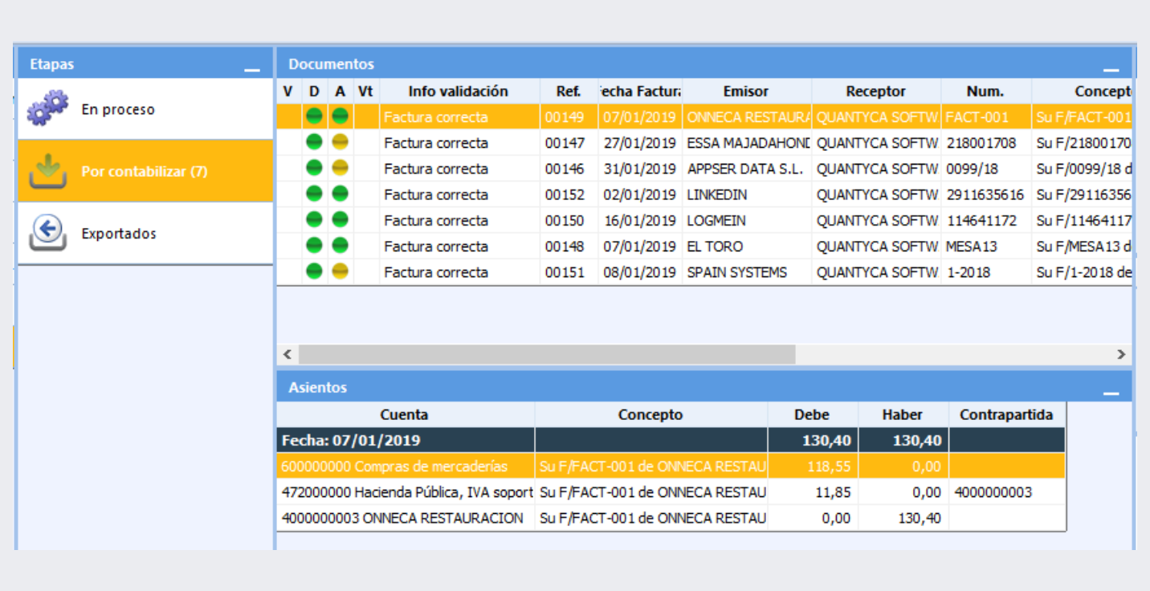Click yellow A status dot for SPAIN SYSTEMS
The width and height of the screenshot is (1150, 591).
(x=341, y=272)
